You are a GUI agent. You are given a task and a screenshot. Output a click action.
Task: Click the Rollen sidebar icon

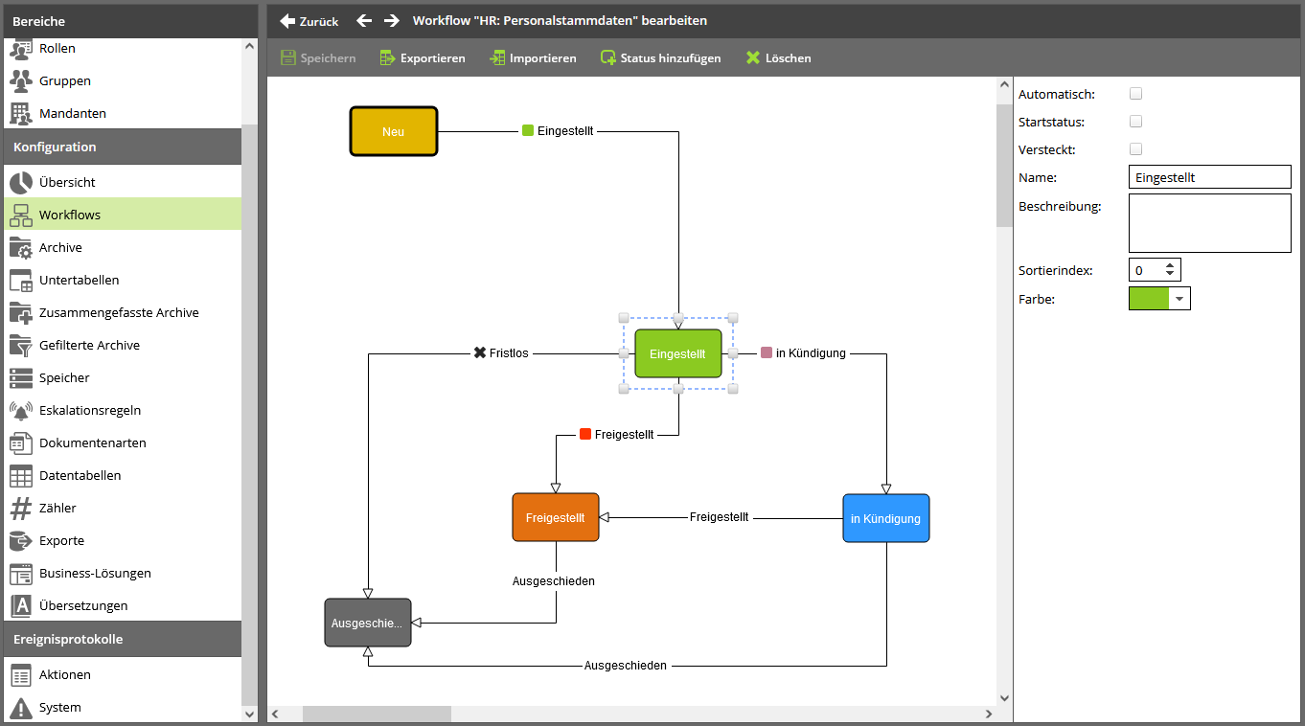point(21,48)
